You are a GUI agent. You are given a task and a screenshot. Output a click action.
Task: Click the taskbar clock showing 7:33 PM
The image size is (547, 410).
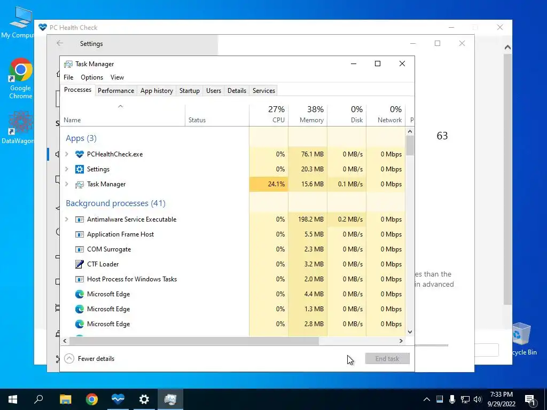501,399
